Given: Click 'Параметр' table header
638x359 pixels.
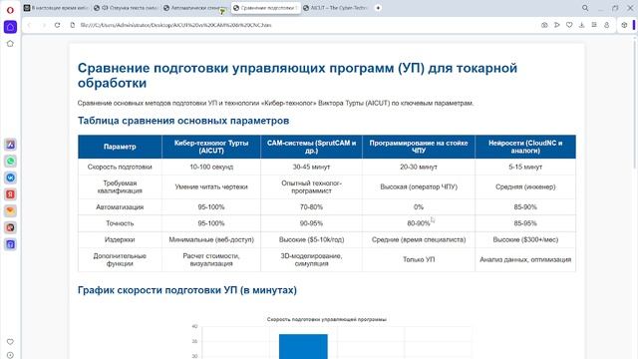Looking at the screenshot, I should click(120, 147).
